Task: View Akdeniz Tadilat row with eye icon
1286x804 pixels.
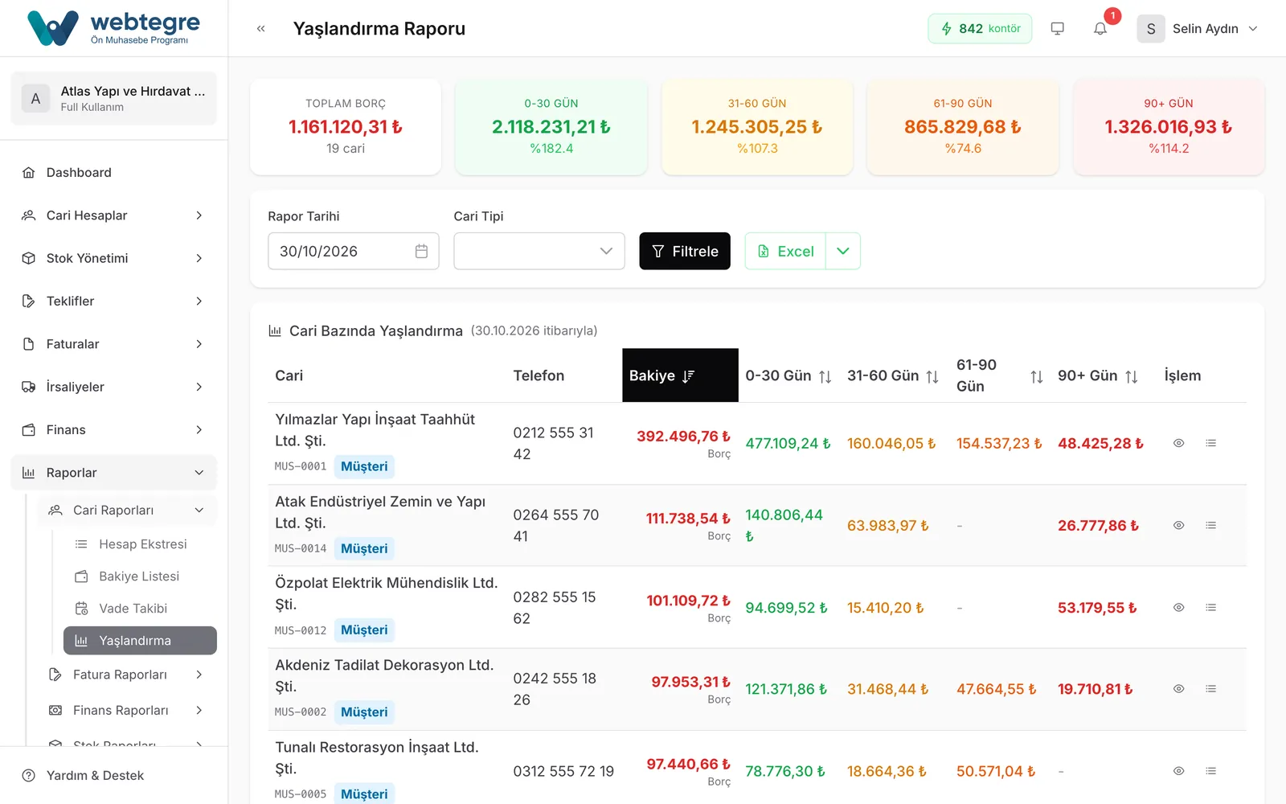Action: click(1178, 688)
